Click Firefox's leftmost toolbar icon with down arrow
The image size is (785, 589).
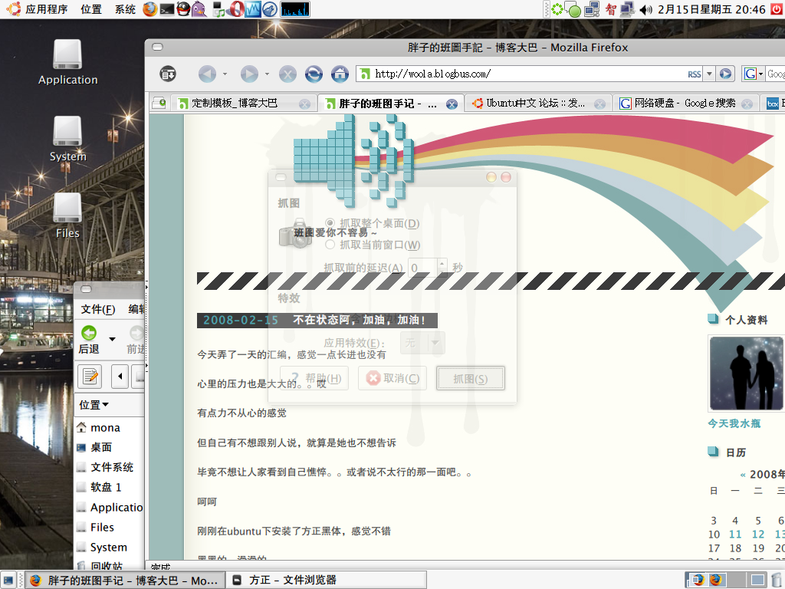click(x=168, y=74)
